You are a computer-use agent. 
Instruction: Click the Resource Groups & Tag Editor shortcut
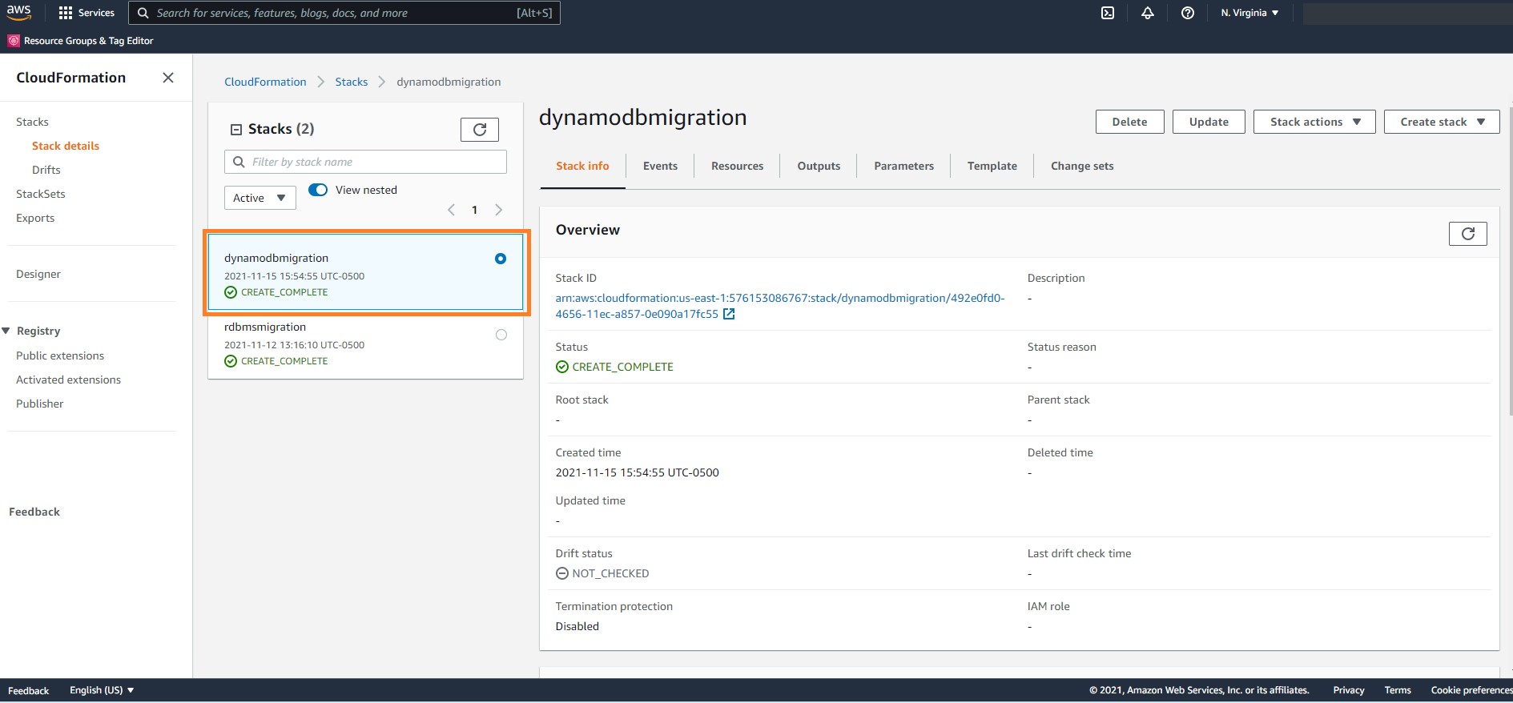click(81, 41)
